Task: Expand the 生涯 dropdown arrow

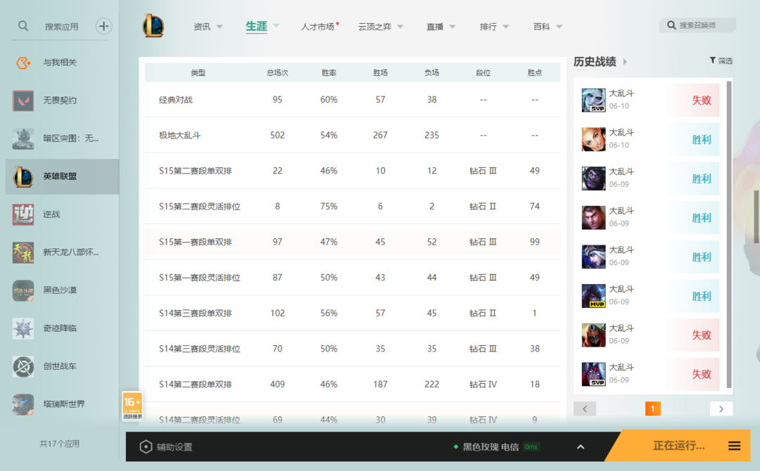Action: [276, 25]
